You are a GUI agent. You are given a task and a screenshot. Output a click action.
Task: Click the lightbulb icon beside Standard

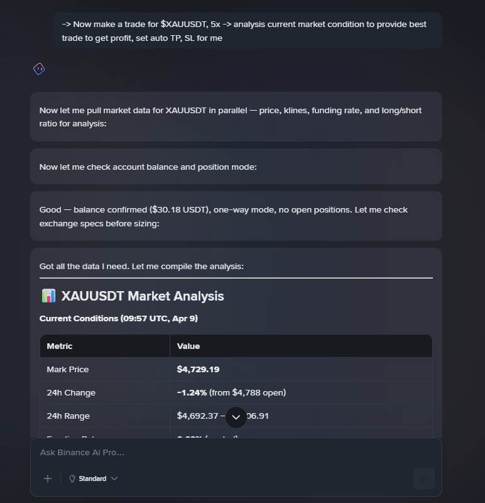click(x=72, y=478)
